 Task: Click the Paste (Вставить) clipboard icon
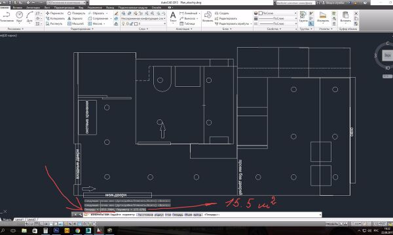coord(345,17)
